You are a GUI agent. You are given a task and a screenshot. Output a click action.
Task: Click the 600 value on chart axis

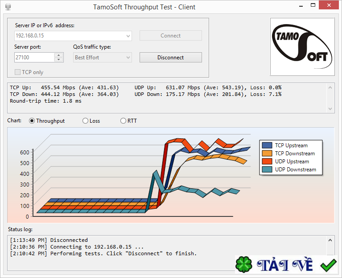pos(25,153)
